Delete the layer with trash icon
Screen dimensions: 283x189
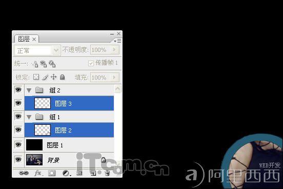107,173
